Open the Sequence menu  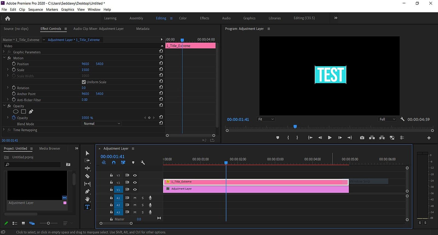tap(35, 9)
